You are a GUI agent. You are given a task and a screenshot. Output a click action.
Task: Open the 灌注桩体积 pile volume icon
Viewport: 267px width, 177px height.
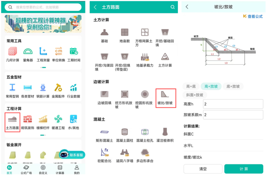[x=165, y=132]
